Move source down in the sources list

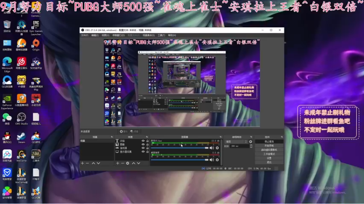(139, 163)
